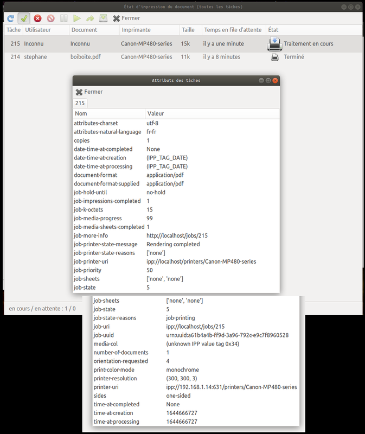Click the delete job prohibition icon
This screenshot has width=365, height=434.
[x=50, y=18]
